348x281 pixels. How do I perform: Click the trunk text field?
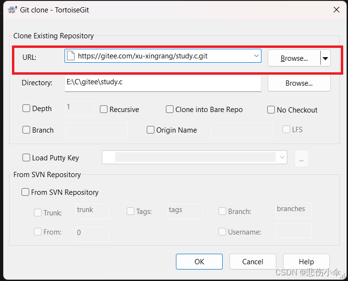coord(93,211)
